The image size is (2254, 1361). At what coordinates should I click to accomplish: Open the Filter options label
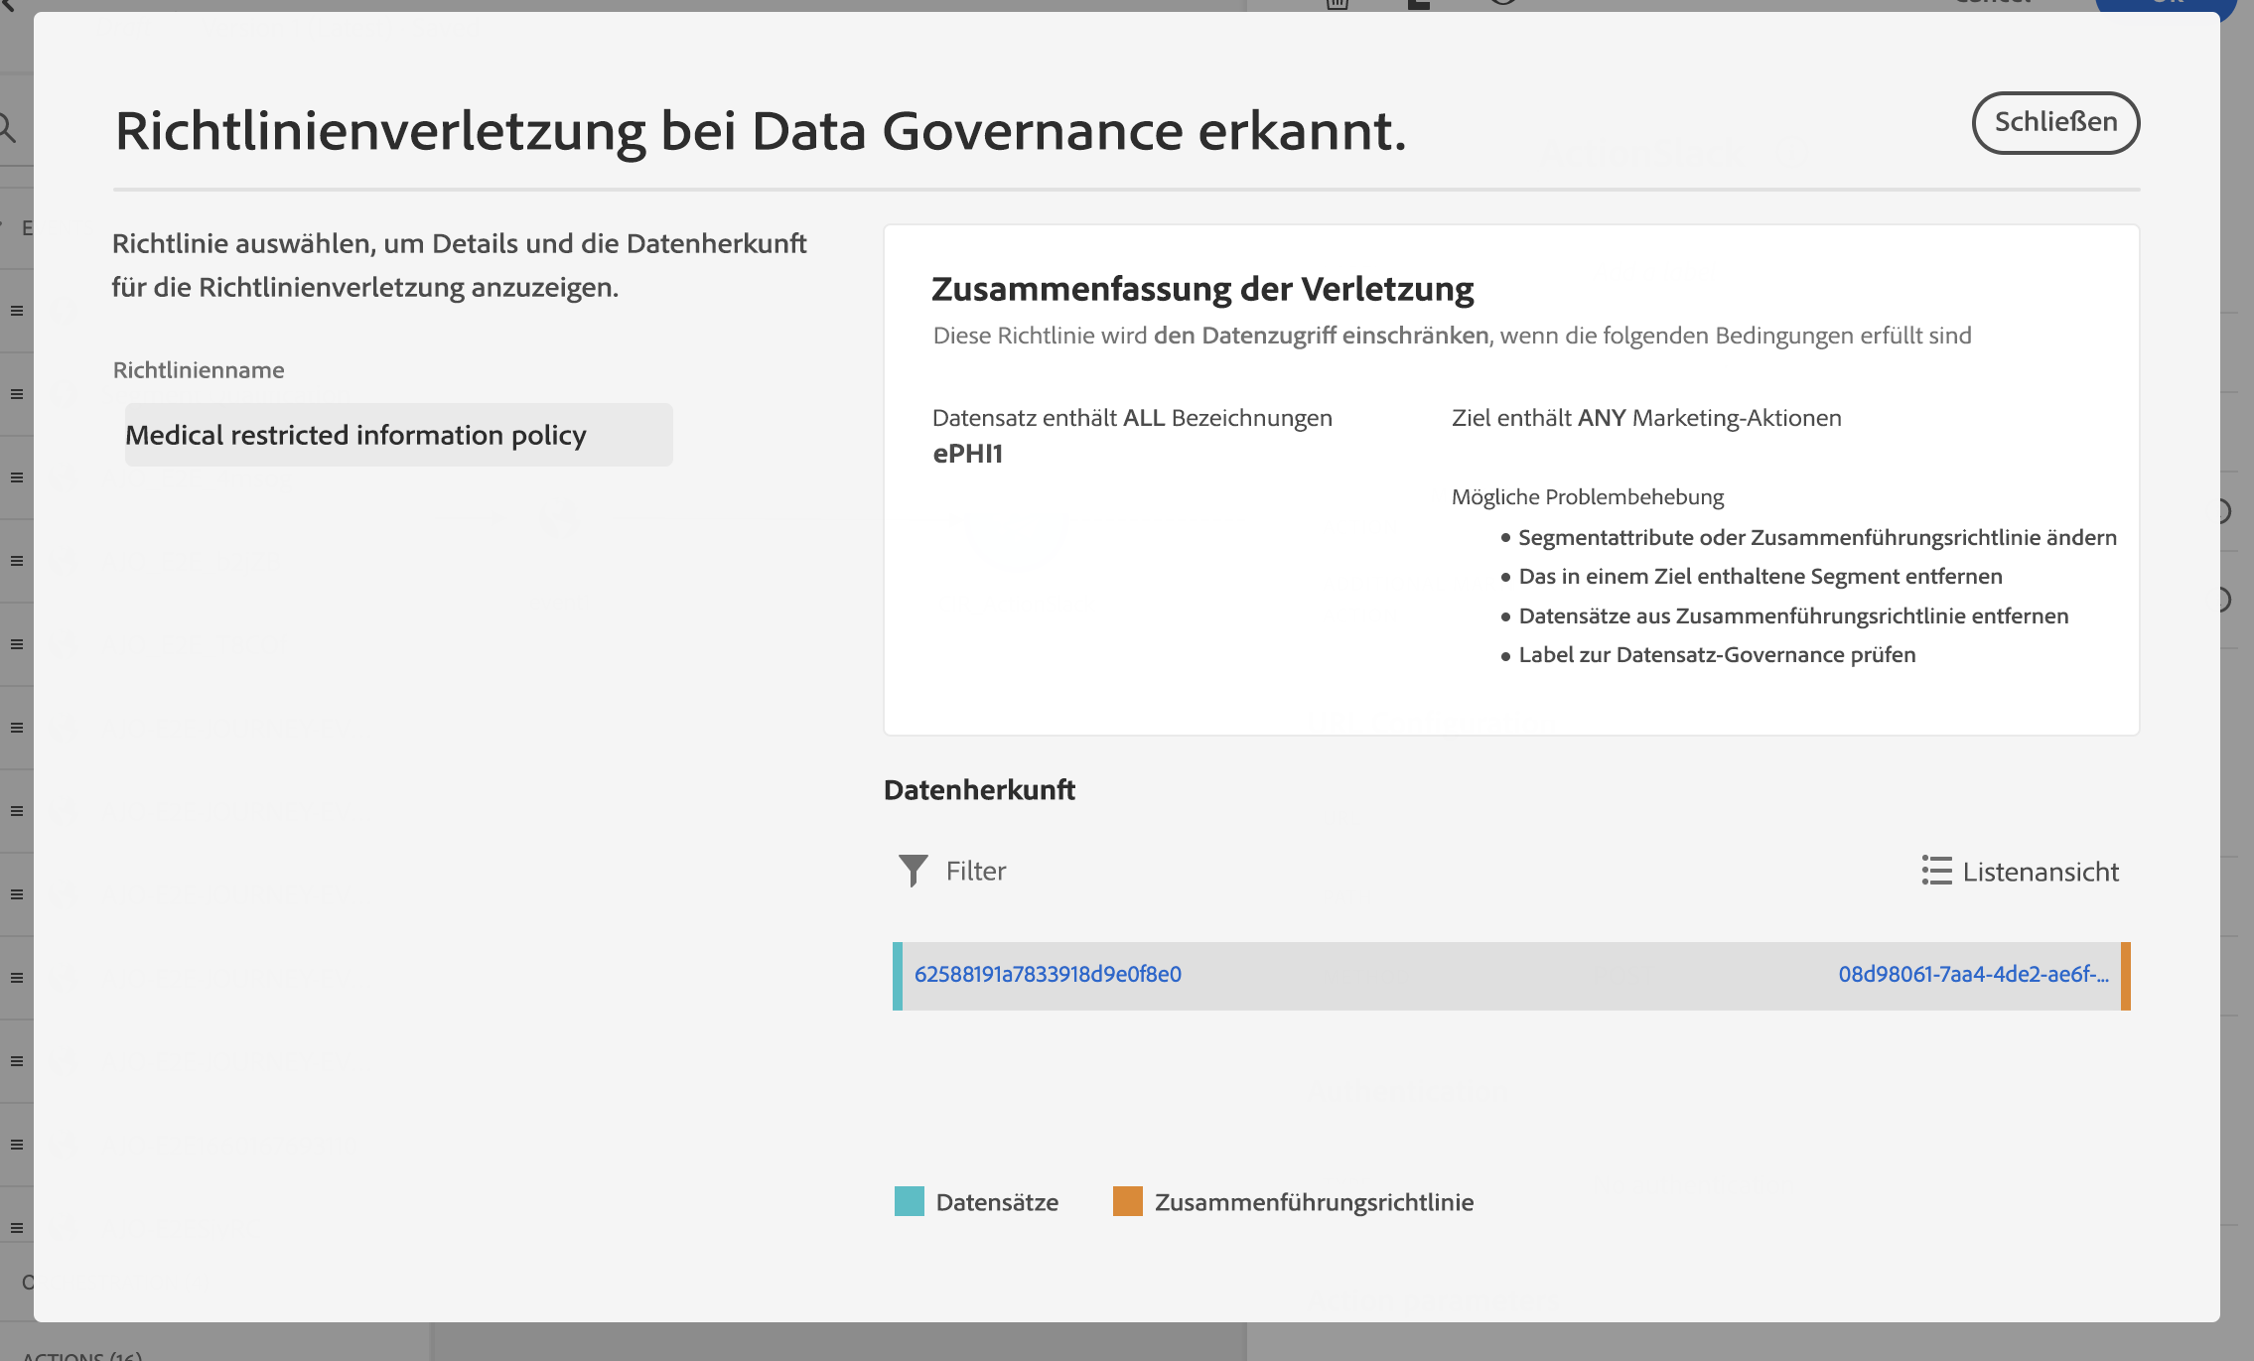[975, 871]
